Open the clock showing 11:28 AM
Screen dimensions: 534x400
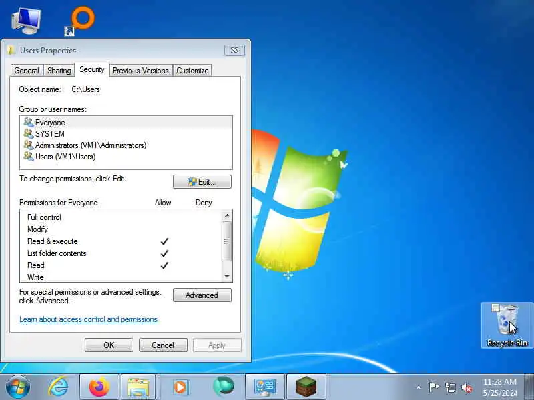coord(500,387)
